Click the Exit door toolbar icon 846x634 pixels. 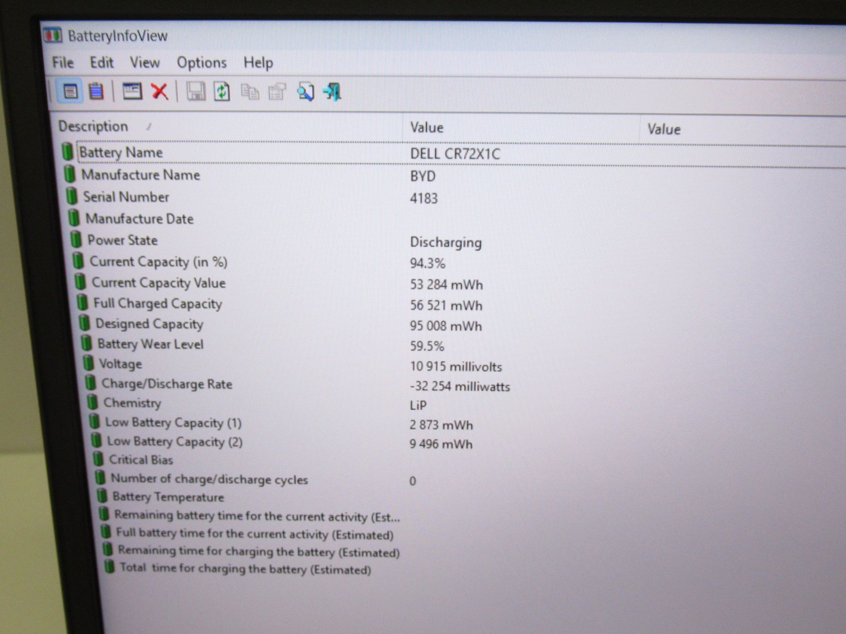333,92
